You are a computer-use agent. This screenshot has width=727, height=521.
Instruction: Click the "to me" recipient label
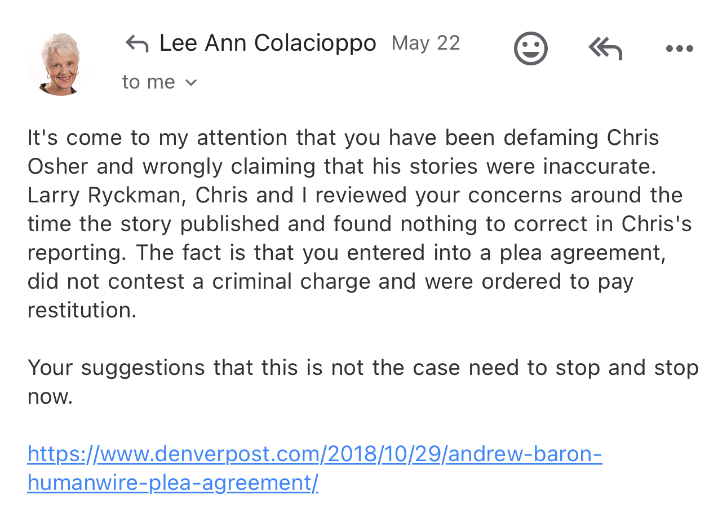[x=148, y=82]
